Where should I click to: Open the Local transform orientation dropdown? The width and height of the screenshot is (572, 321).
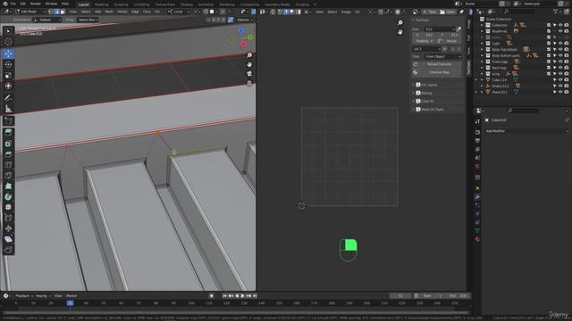[x=179, y=12]
